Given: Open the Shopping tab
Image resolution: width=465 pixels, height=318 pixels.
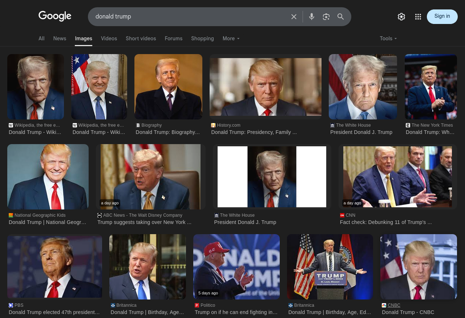Looking at the screenshot, I should [202, 38].
